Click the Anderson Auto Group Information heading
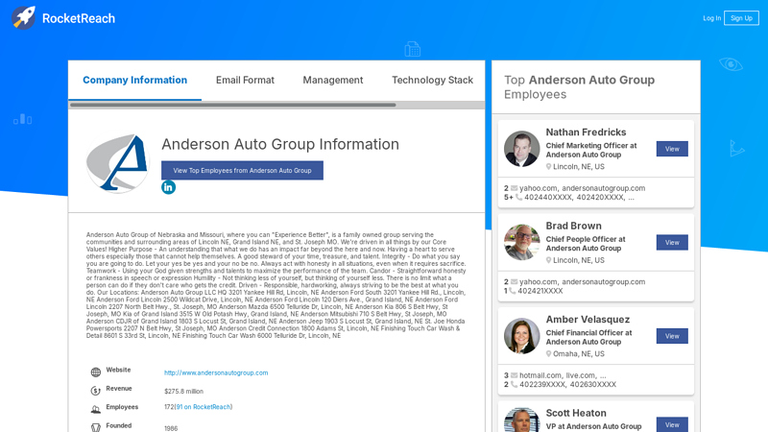This screenshot has height=432, width=768. click(x=280, y=144)
